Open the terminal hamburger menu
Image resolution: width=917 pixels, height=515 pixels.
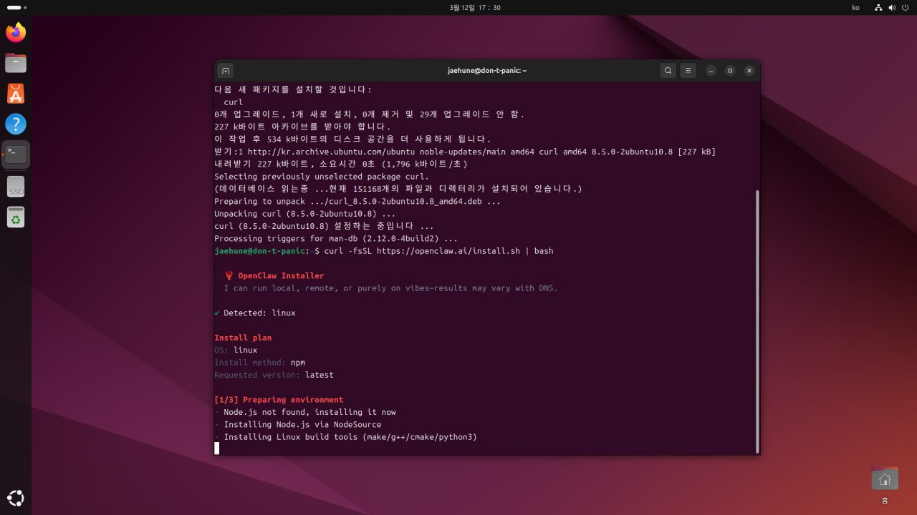(688, 70)
